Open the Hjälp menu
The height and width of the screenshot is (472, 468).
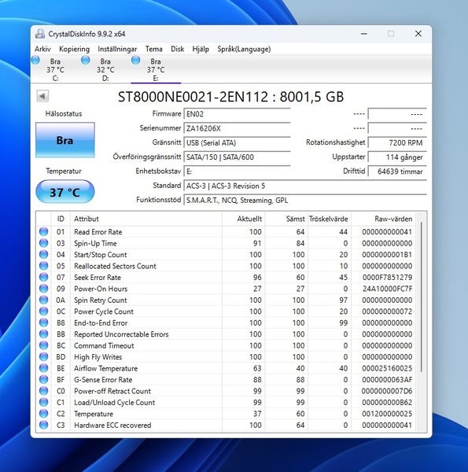[x=201, y=49]
